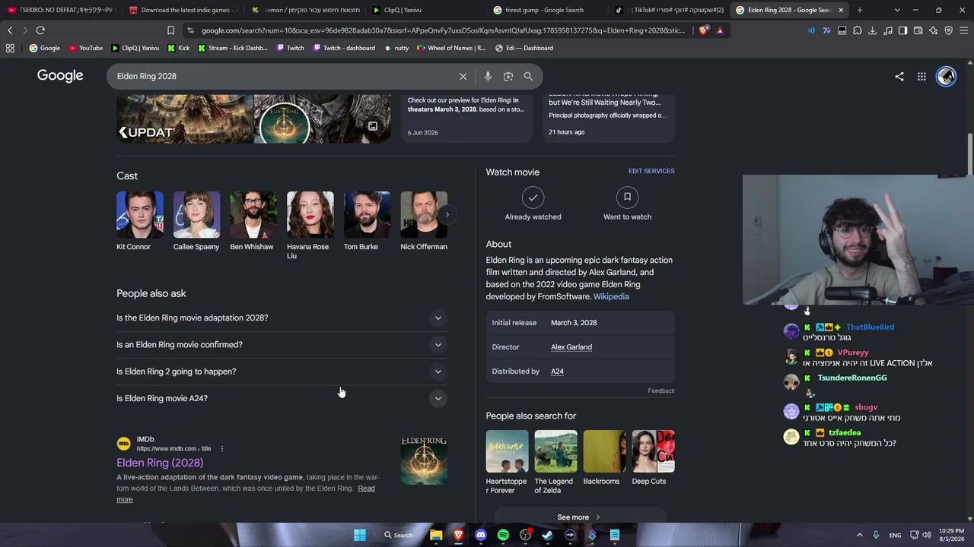Screen dimensions: 974x547
Task: Open Kit Connor cast photo
Action: 140,215
